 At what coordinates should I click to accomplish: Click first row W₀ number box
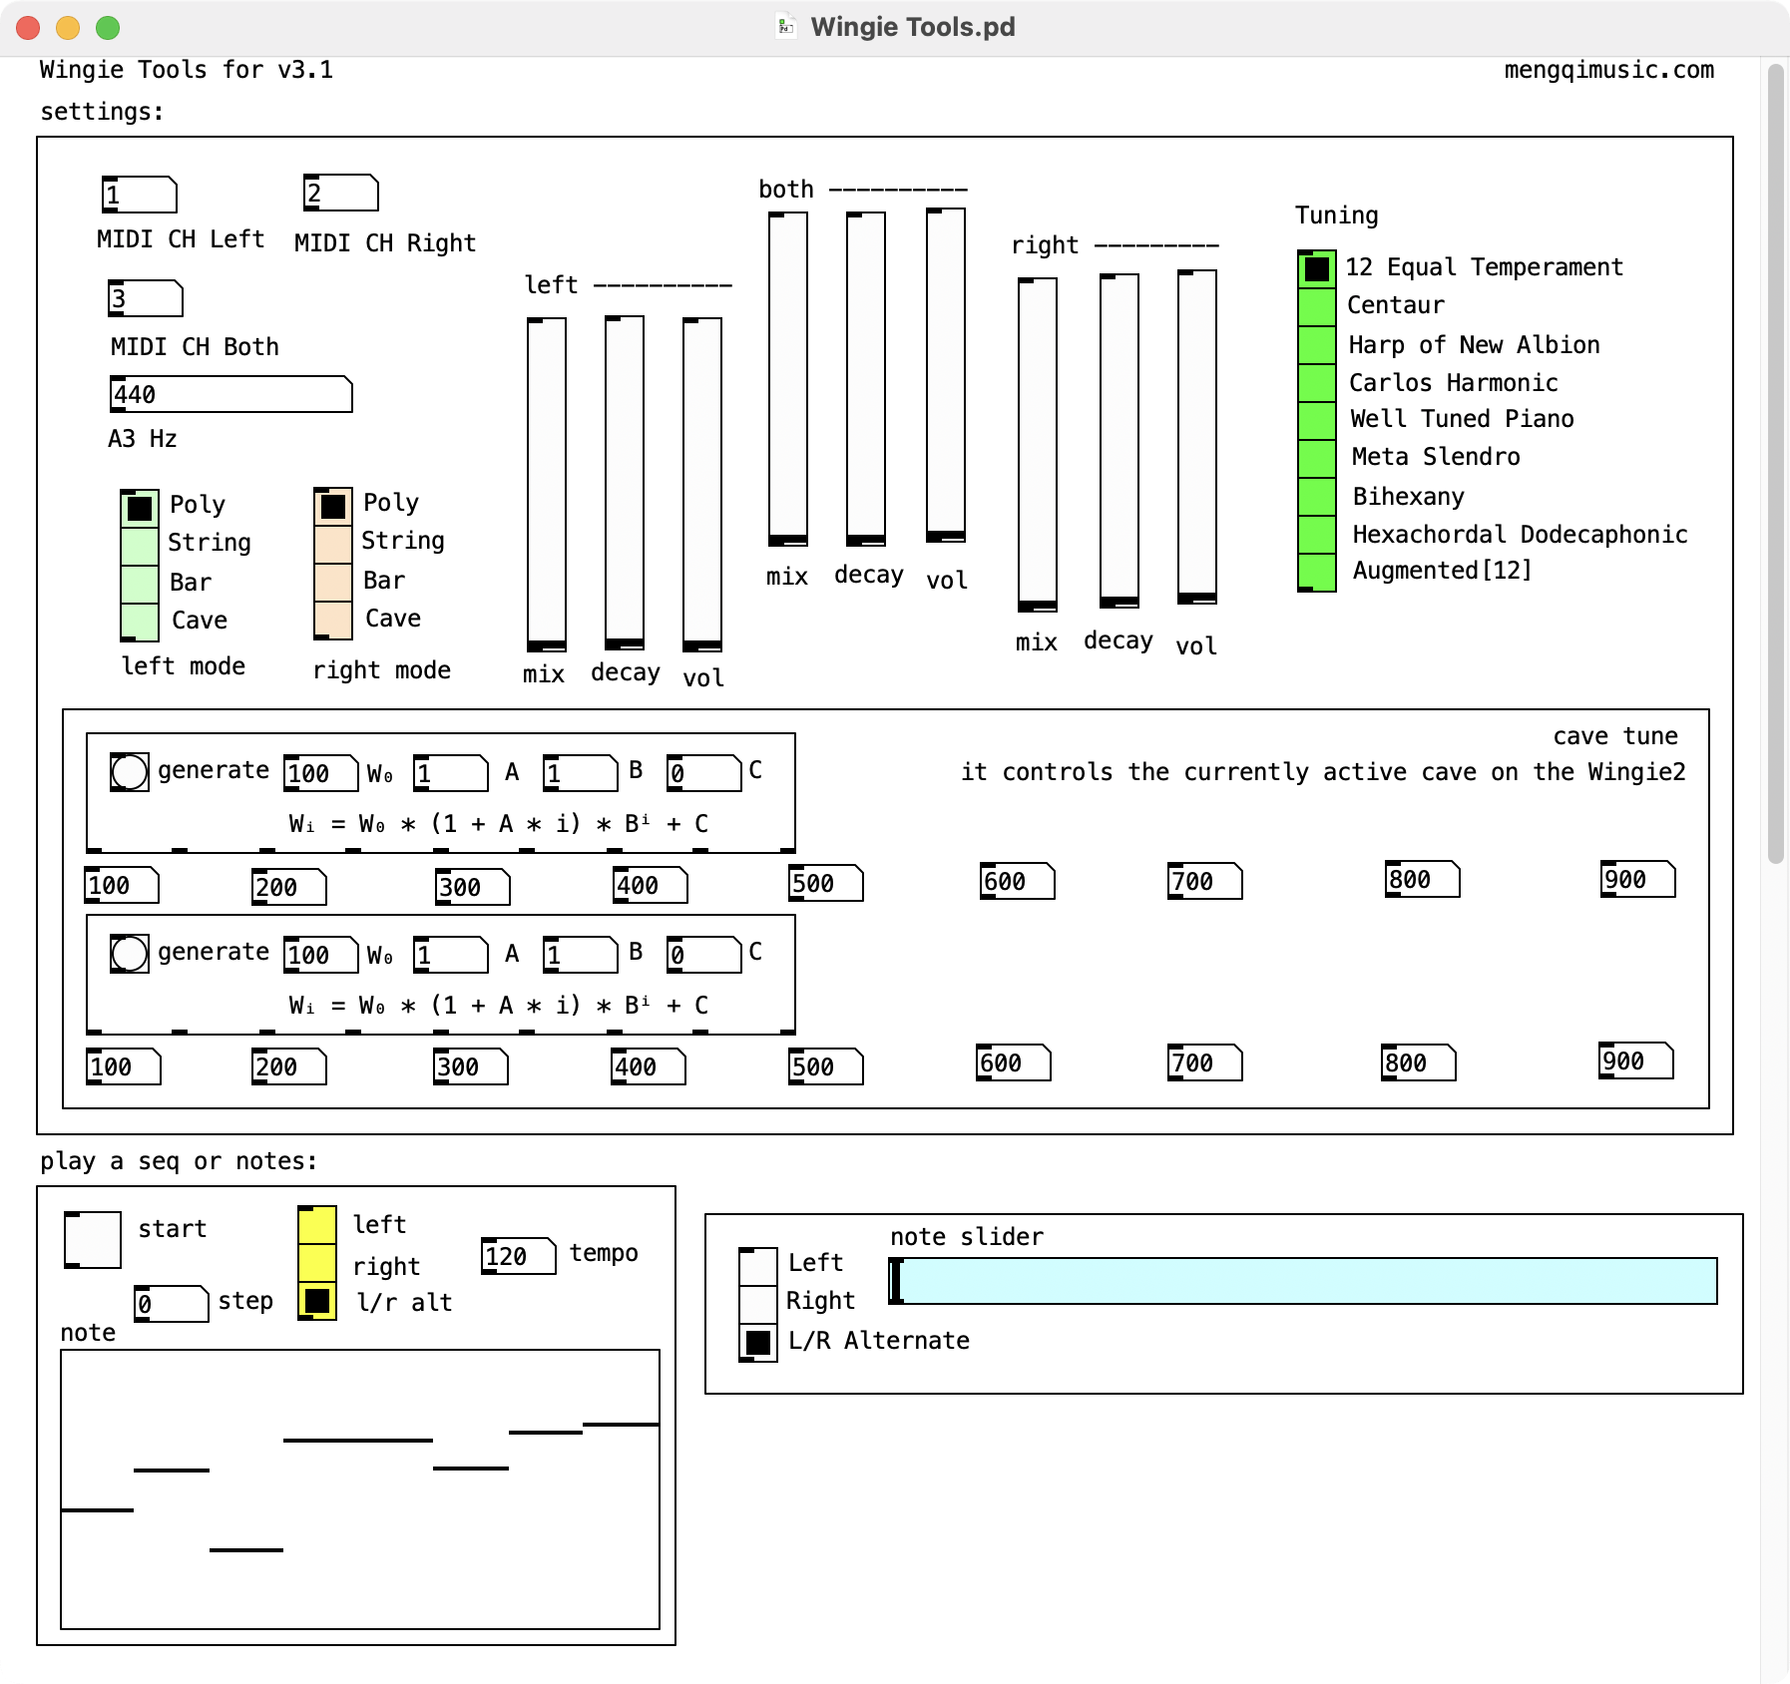(x=321, y=773)
